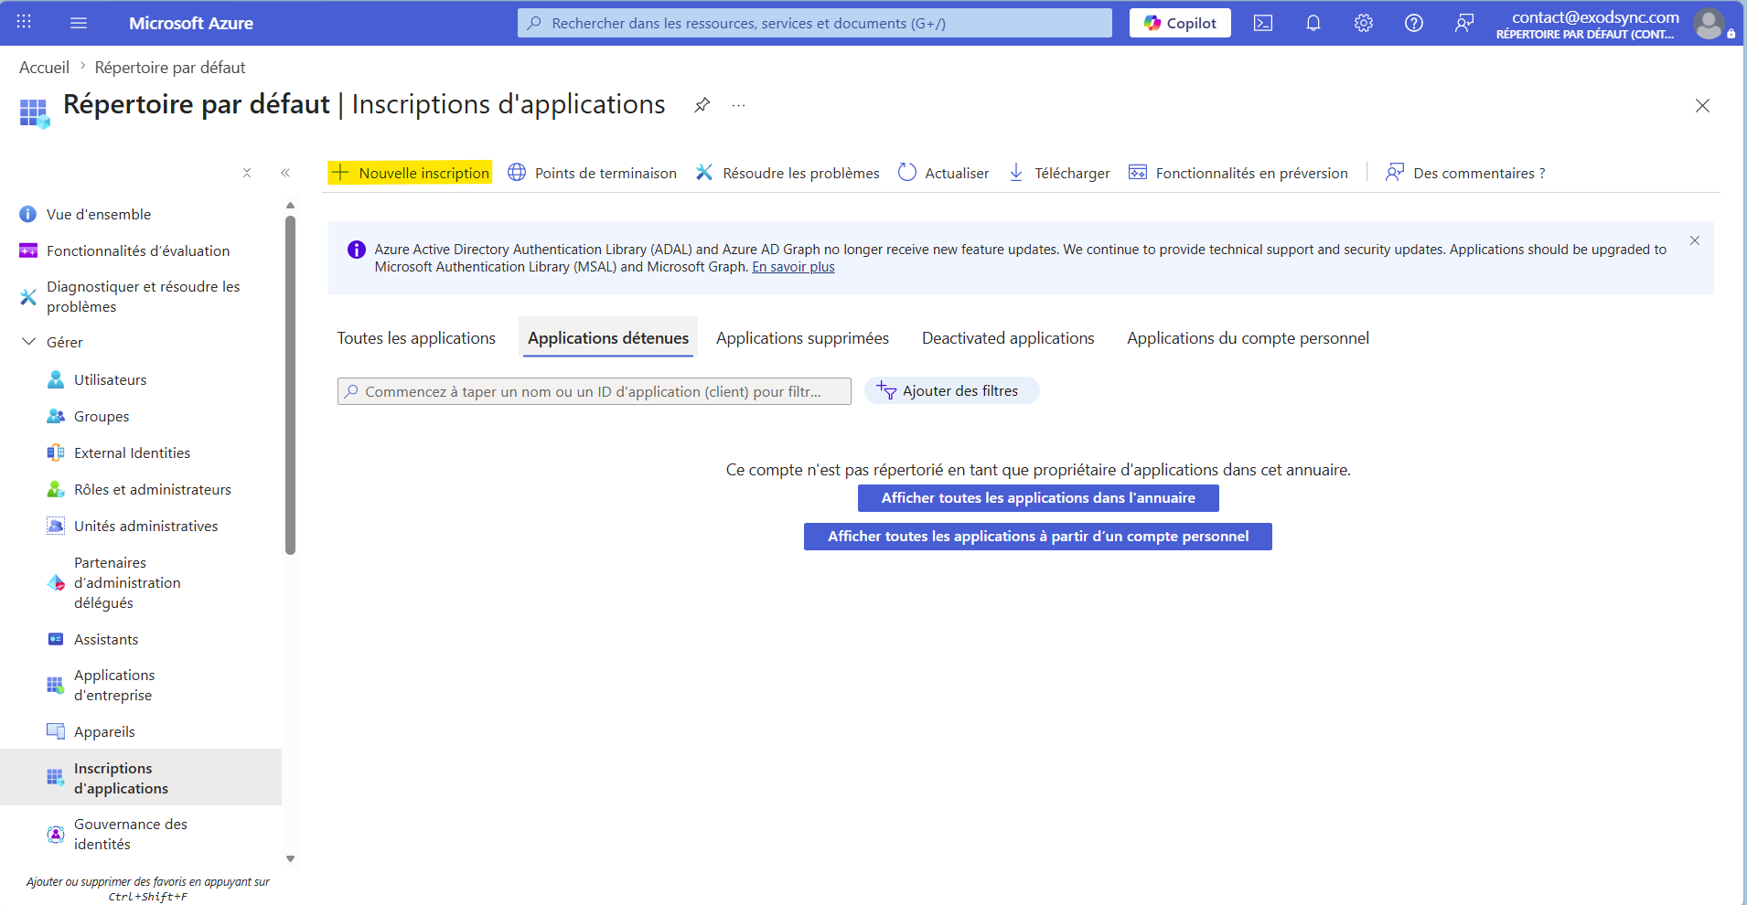
Task: Click the External Identities icon
Action: pyautogui.click(x=56, y=452)
